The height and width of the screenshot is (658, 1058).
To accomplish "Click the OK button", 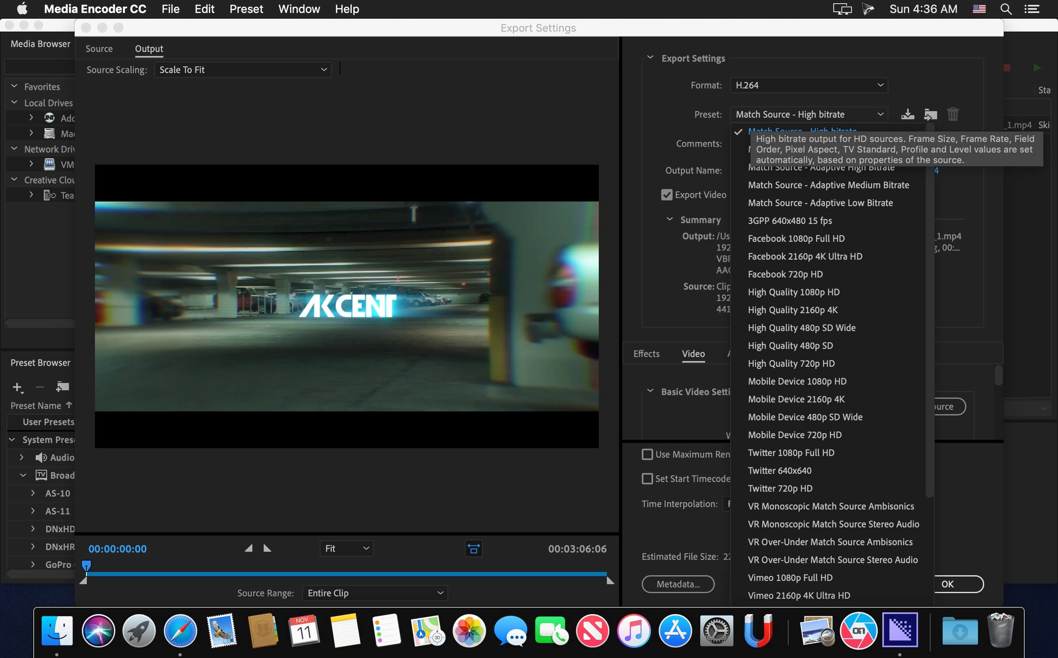I will tap(957, 584).
